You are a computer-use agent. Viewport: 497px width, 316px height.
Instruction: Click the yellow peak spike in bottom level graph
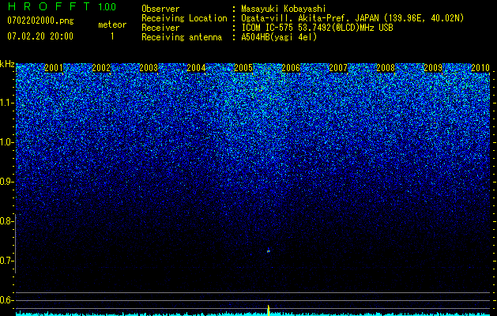click(269, 310)
